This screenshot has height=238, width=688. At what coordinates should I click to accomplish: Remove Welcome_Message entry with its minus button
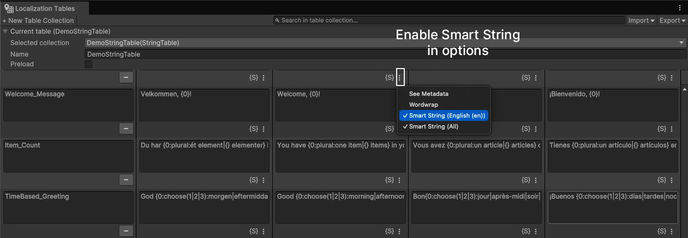(126, 129)
